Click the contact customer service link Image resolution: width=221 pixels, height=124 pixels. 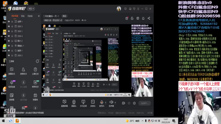coord(35,113)
